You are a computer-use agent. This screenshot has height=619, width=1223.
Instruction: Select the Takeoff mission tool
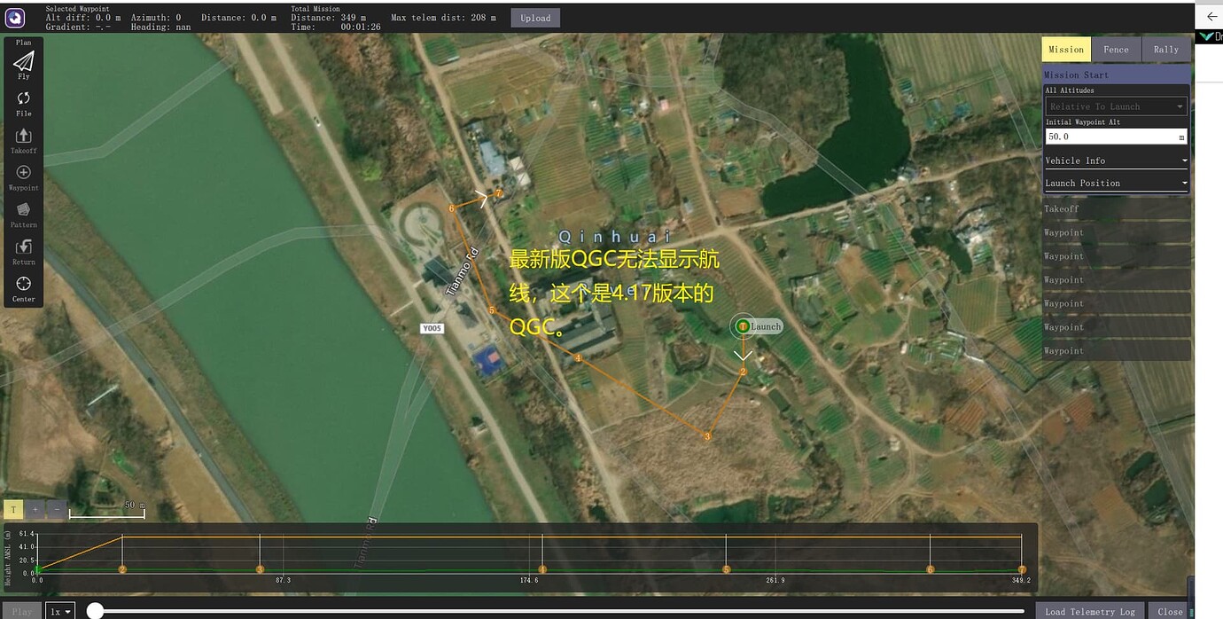(x=23, y=137)
